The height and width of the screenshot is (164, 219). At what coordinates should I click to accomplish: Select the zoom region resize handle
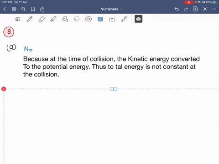click(114, 89)
